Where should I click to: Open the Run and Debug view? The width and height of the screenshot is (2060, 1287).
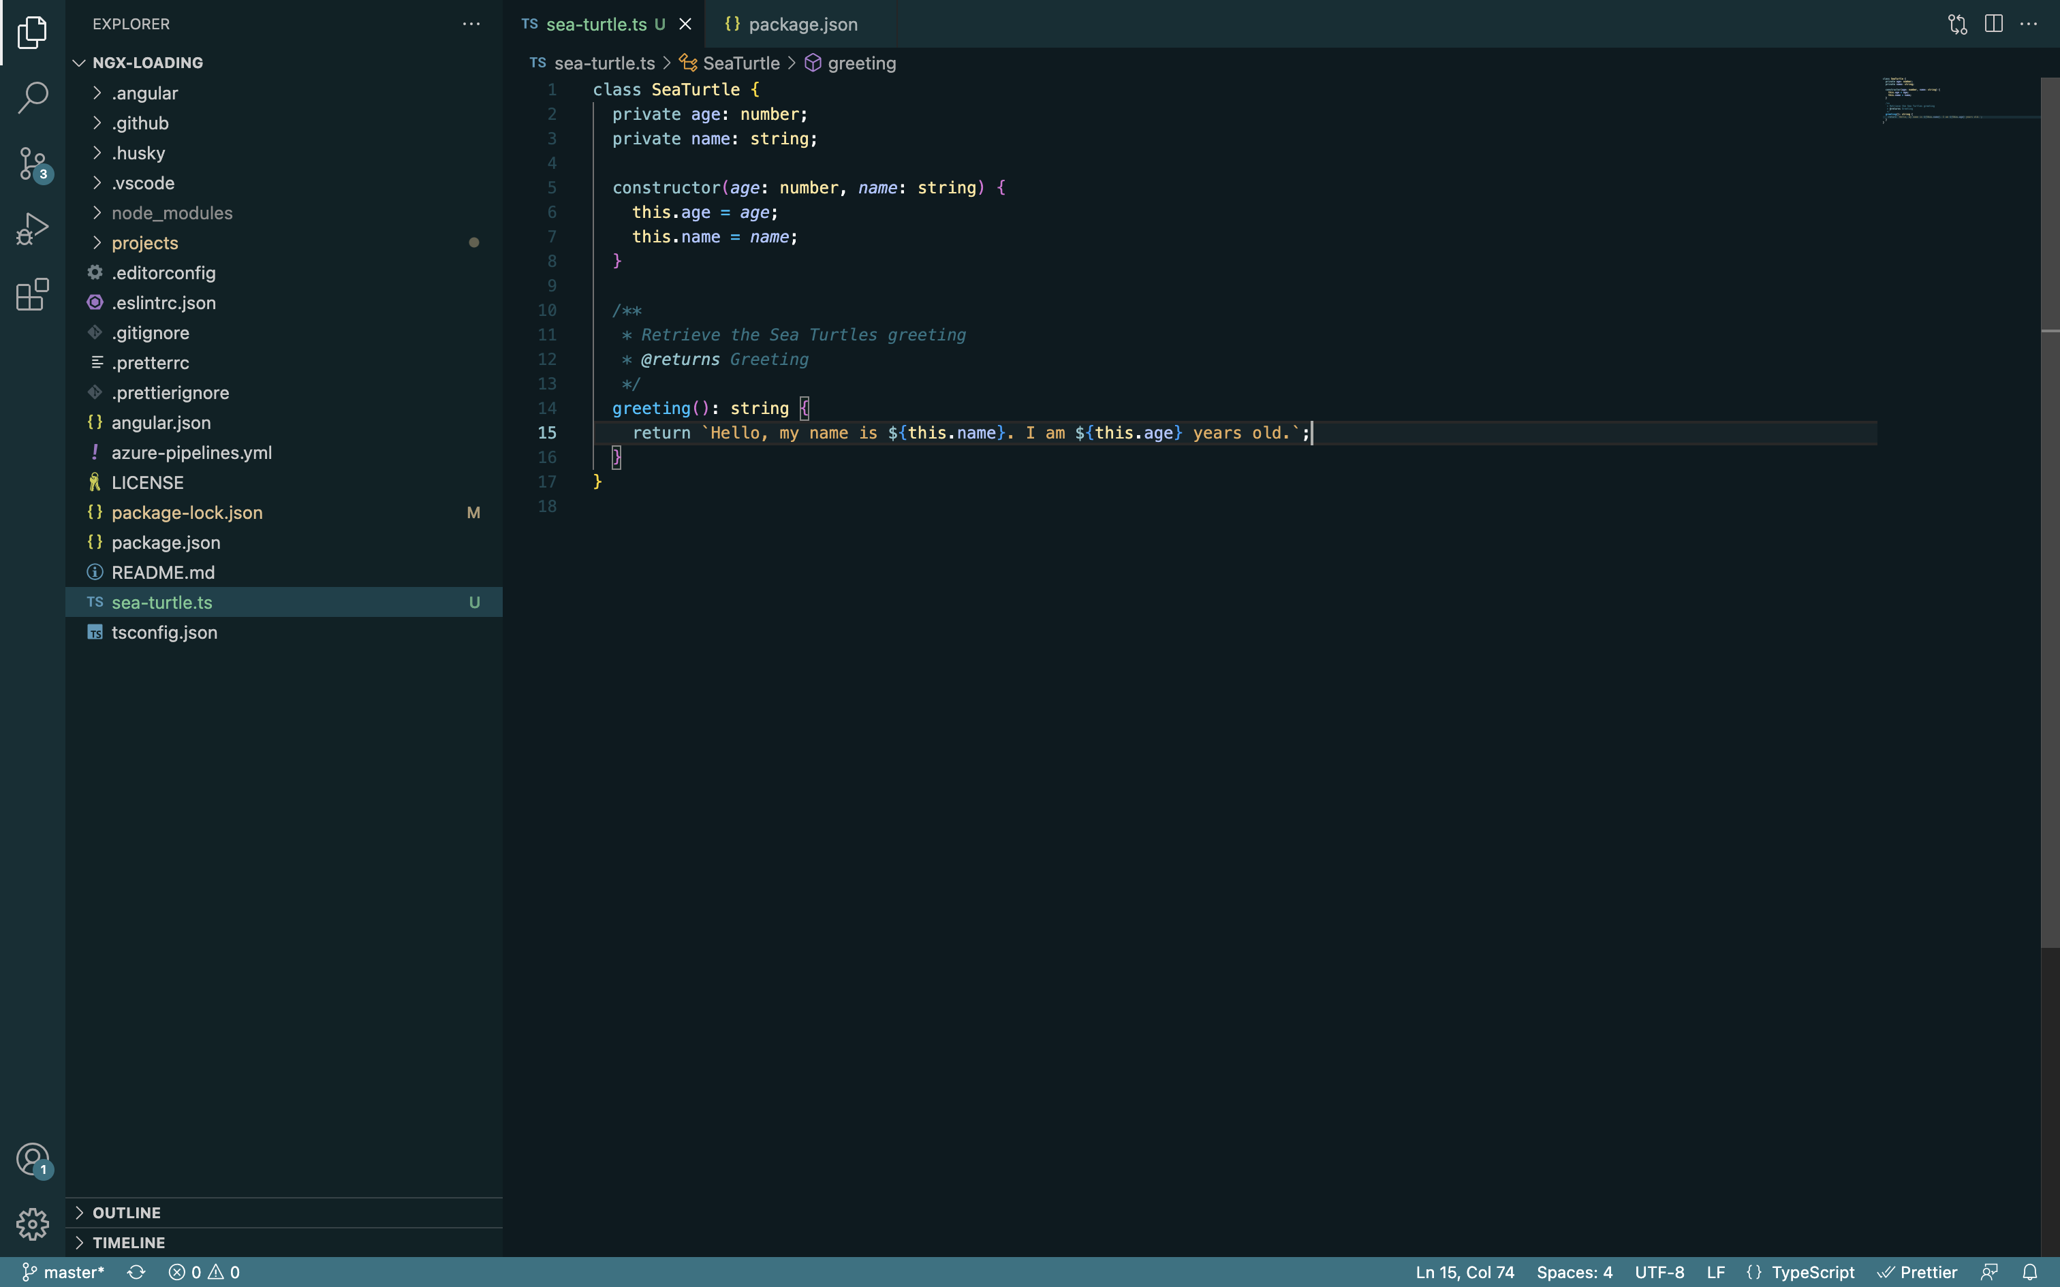coord(32,229)
